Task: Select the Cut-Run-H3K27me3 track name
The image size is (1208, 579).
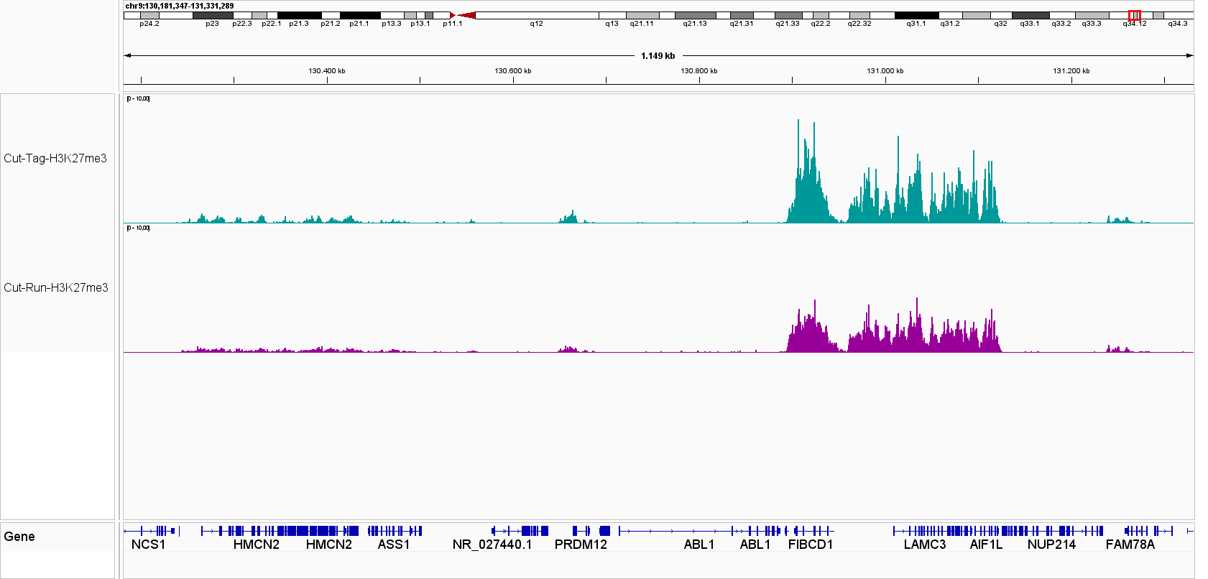Action: (56, 288)
